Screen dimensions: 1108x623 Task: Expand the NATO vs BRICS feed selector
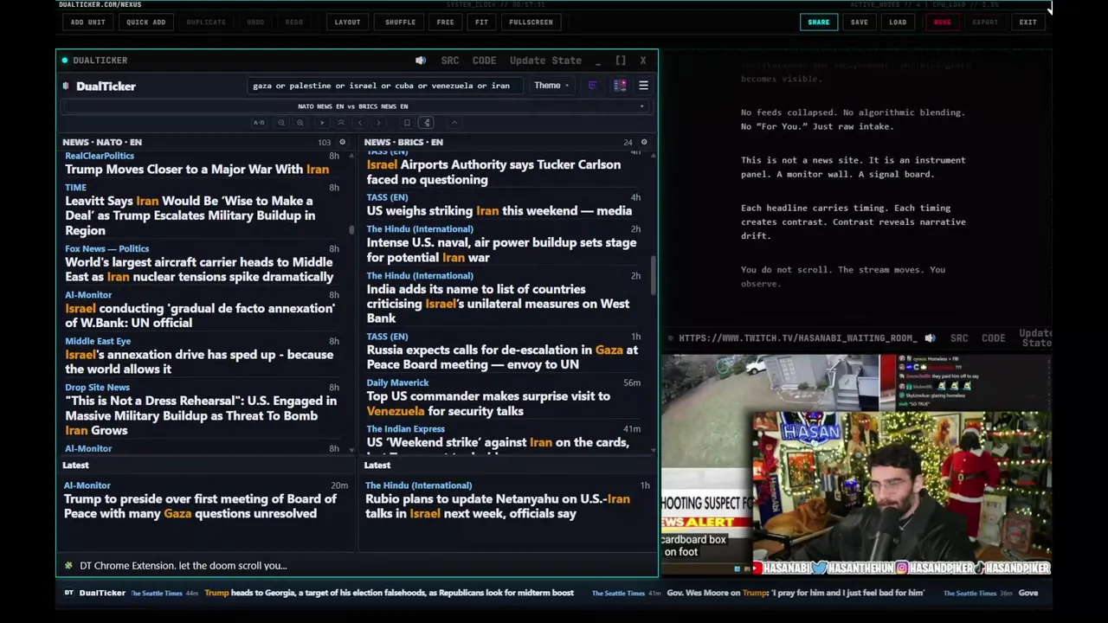pyautogui.click(x=356, y=106)
